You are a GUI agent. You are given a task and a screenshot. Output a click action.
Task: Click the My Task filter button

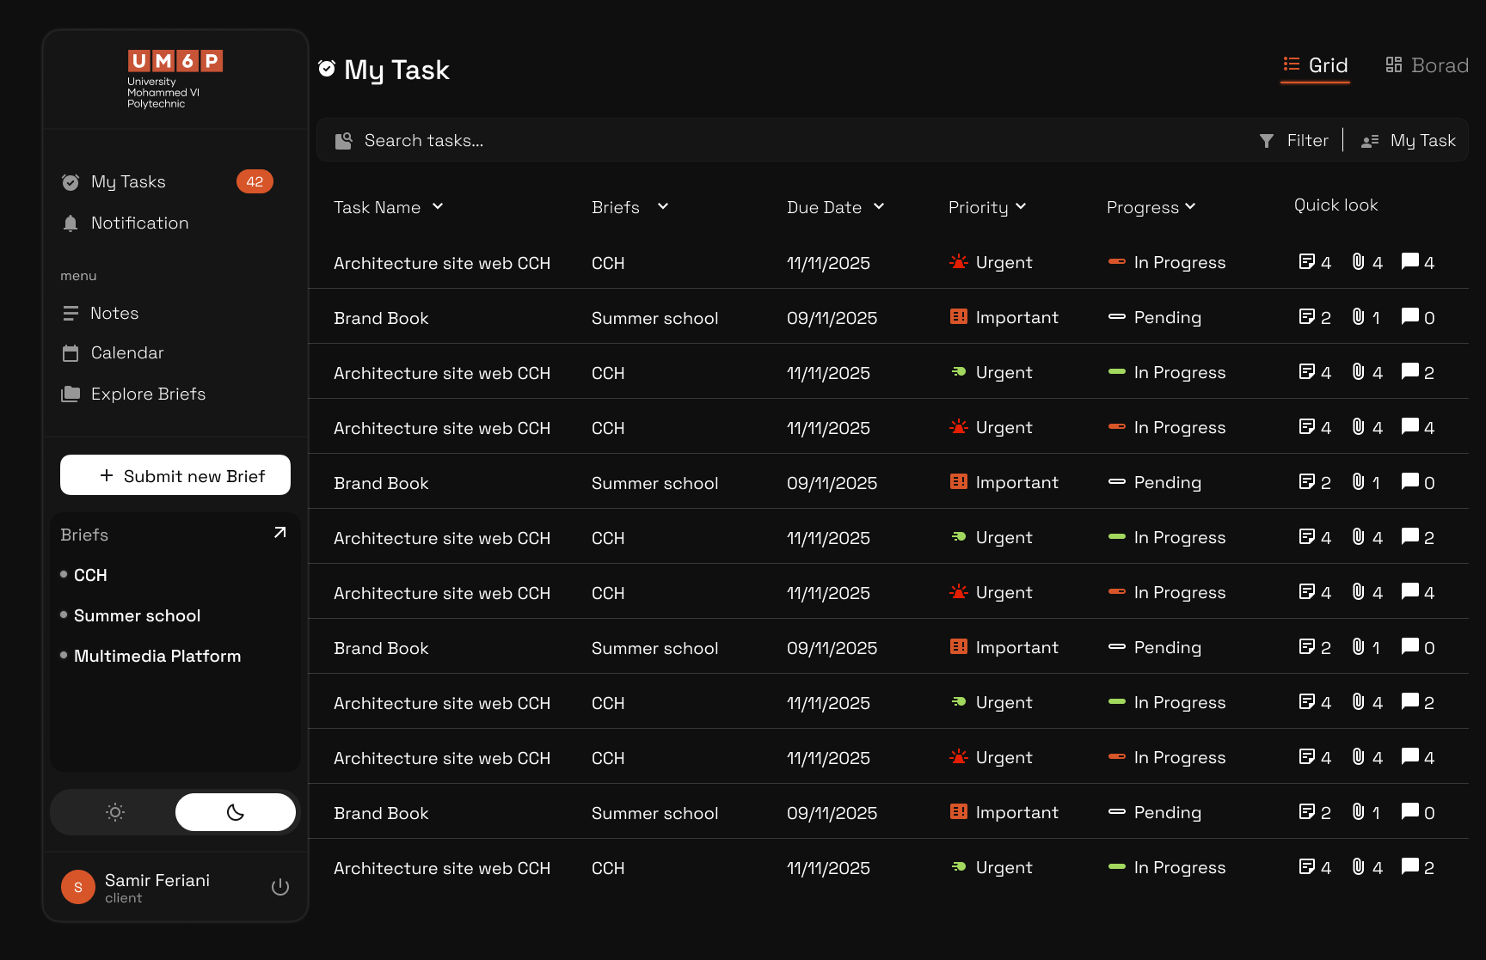pos(1408,140)
